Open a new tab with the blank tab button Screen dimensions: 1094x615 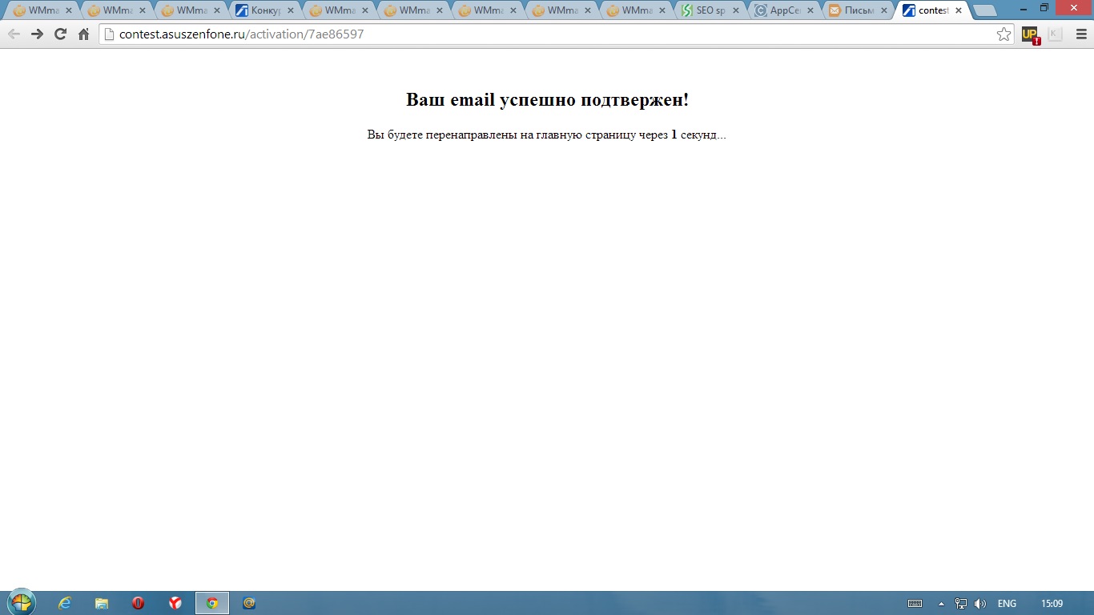point(984,11)
